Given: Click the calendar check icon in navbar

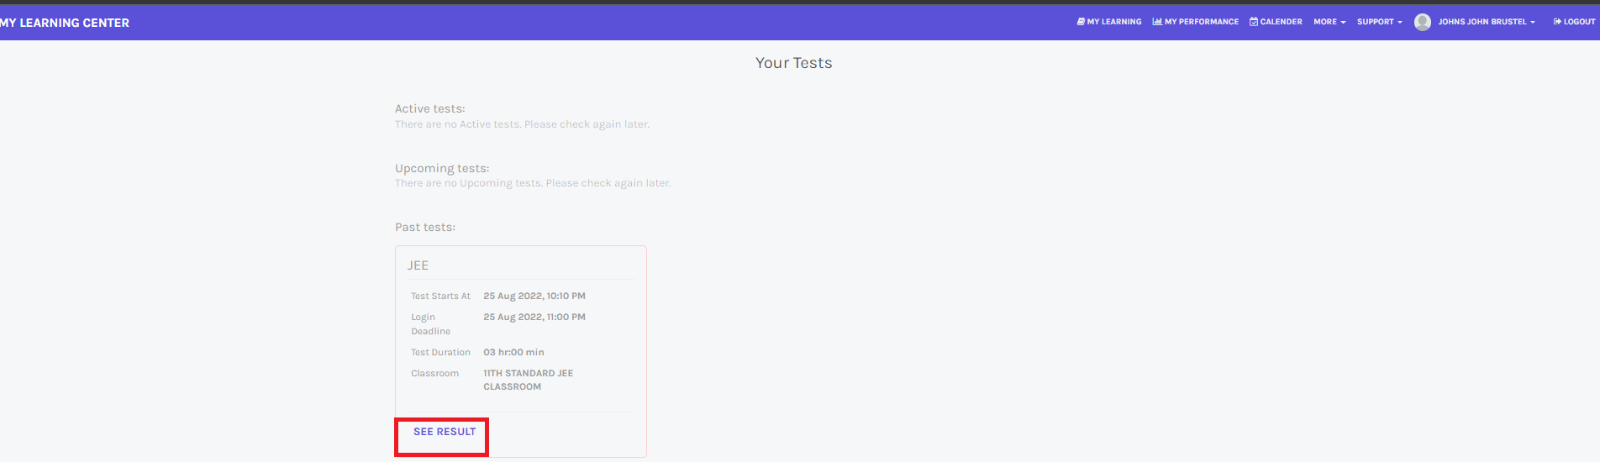Looking at the screenshot, I should click(x=1254, y=22).
